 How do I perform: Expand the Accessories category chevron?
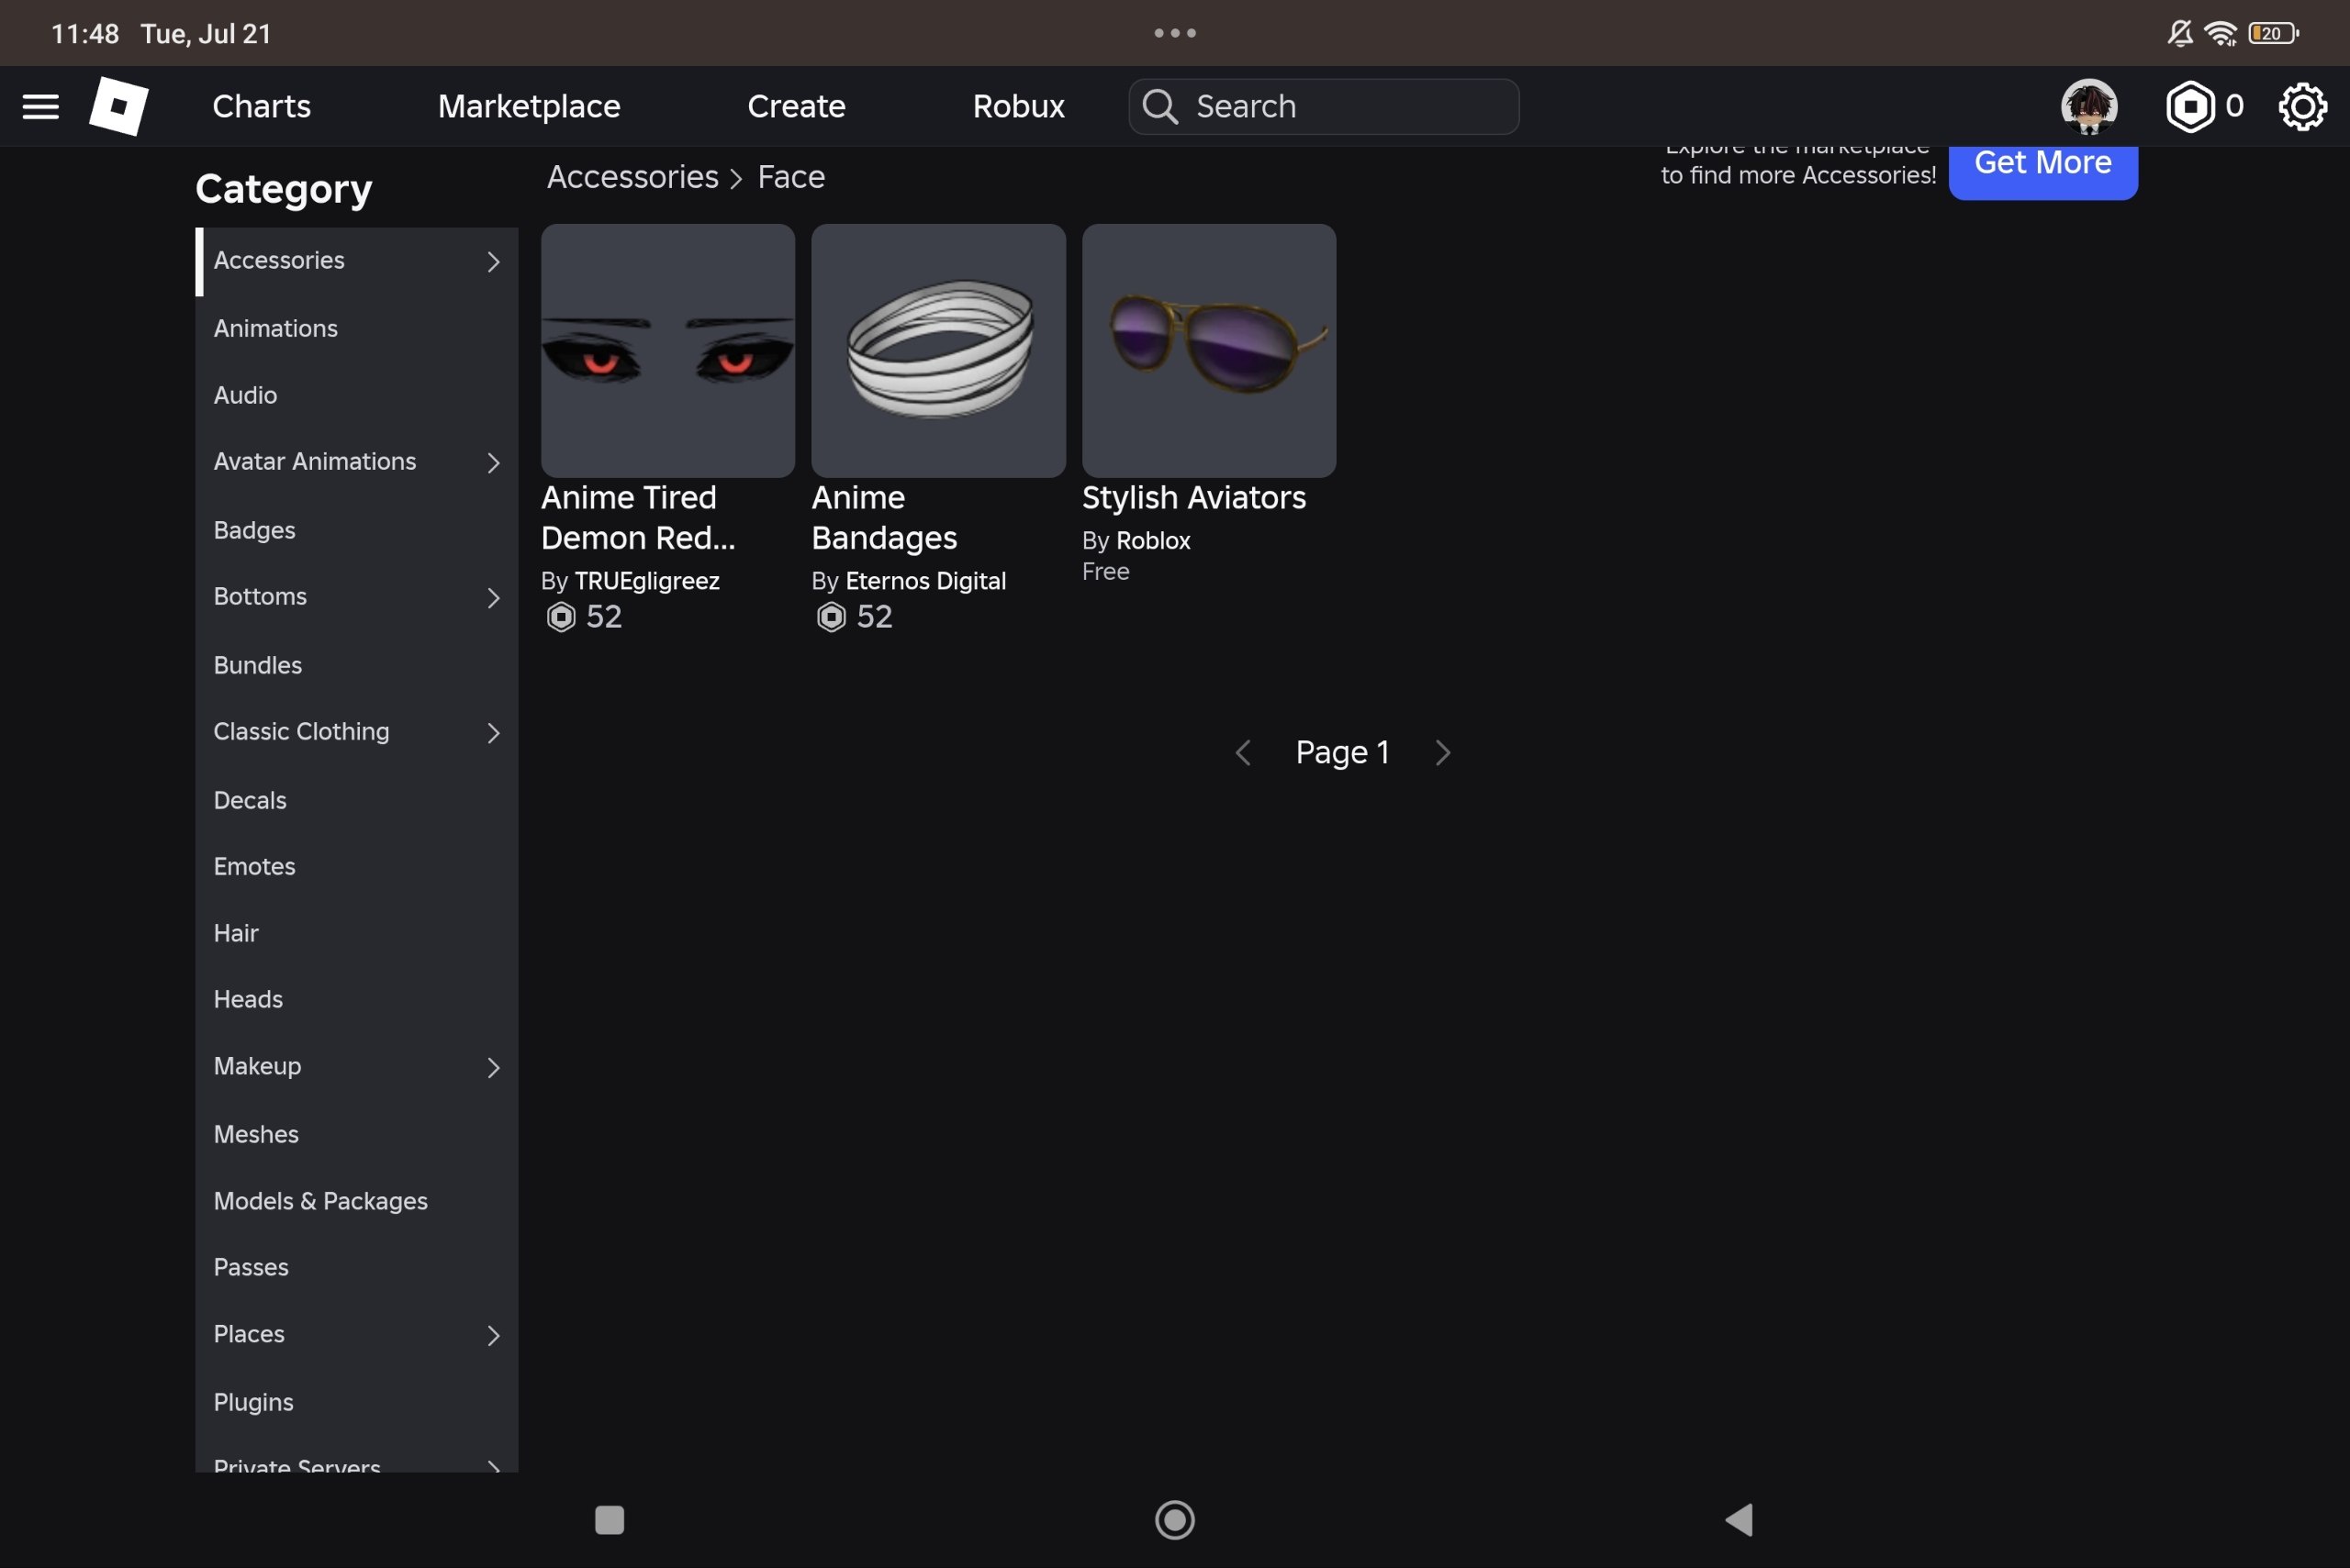(x=493, y=262)
